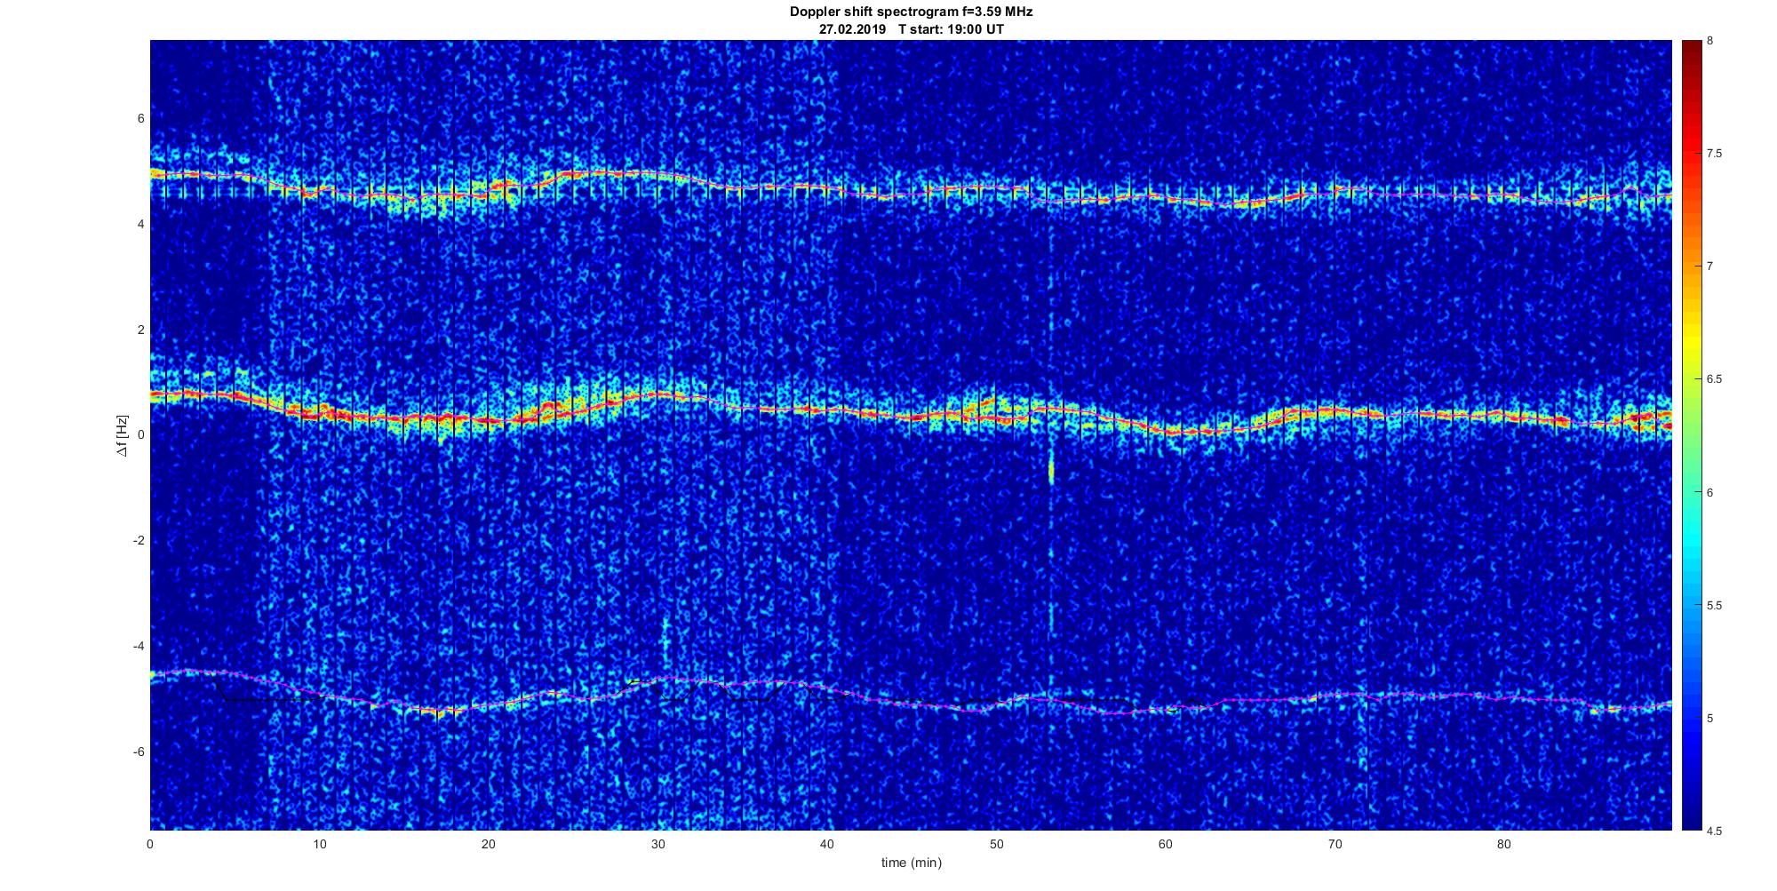
Task: Click colorbar tick label '8'
Action: pyautogui.click(x=1710, y=41)
